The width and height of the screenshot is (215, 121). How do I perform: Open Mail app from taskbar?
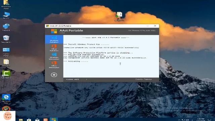coord(37,120)
